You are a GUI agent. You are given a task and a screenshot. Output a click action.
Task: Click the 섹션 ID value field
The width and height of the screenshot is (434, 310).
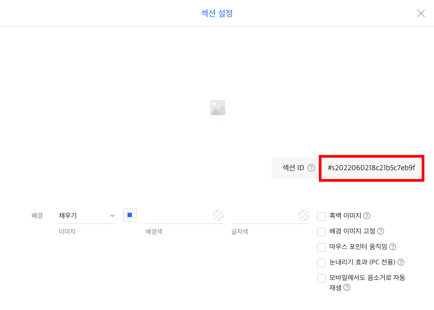[x=371, y=168]
